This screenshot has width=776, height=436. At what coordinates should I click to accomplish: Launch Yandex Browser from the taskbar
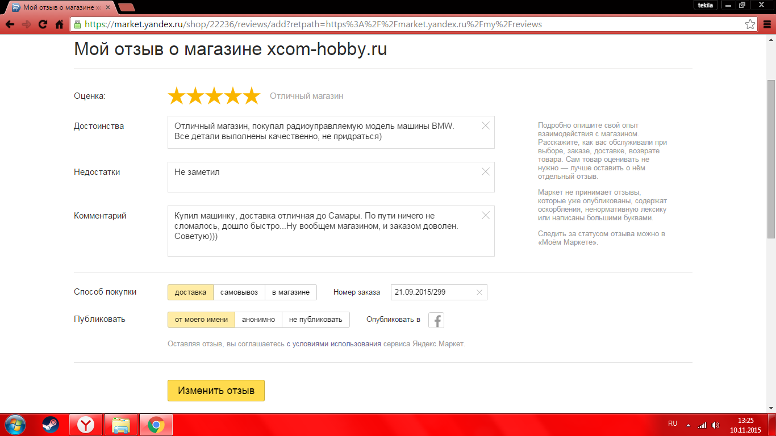point(86,425)
